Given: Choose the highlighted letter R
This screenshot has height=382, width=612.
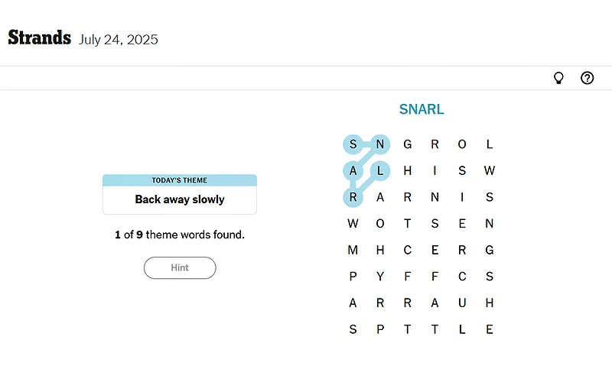Looking at the screenshot, I should (353, 198).
